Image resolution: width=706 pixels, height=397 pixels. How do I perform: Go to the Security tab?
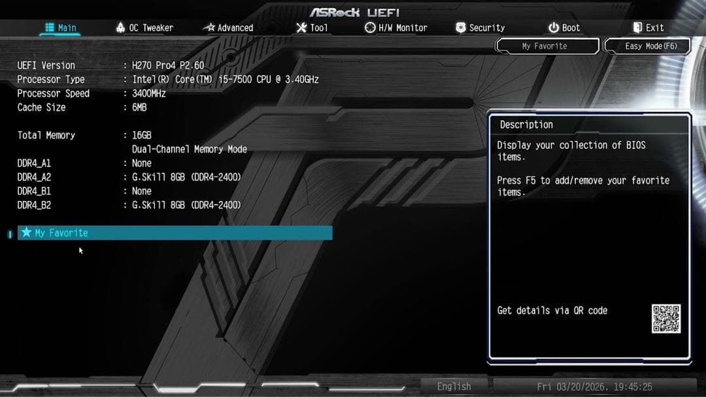(480, 27)
